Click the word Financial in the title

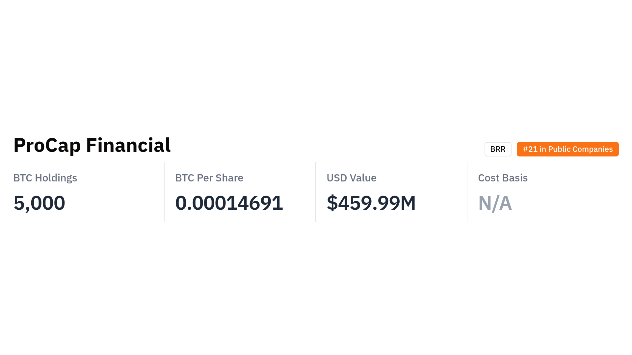click(128, 145)
